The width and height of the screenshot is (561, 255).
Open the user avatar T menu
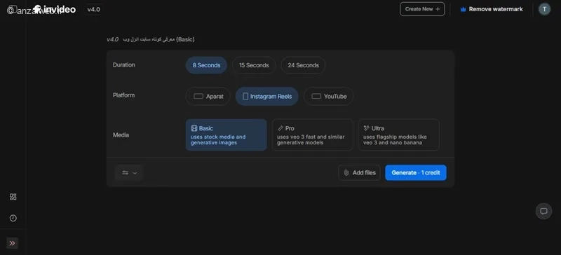(544, 9)
